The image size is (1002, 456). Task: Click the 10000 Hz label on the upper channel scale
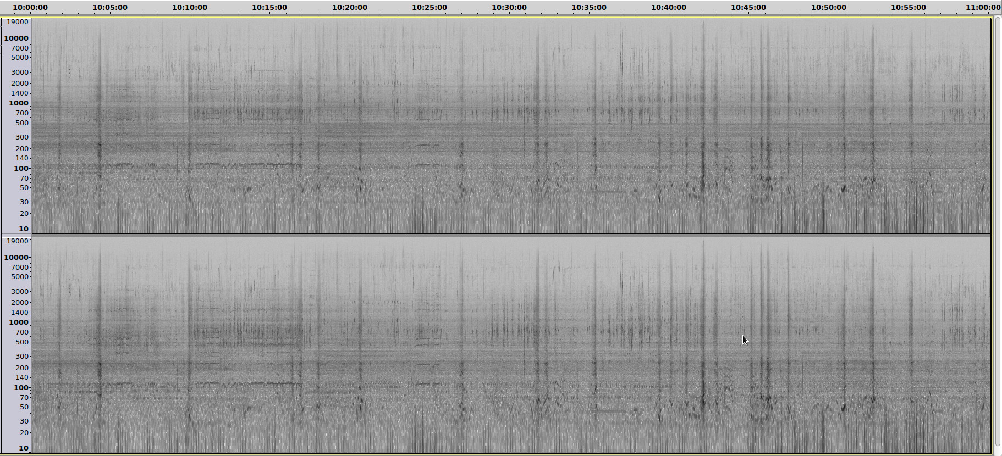click(16, 38)
